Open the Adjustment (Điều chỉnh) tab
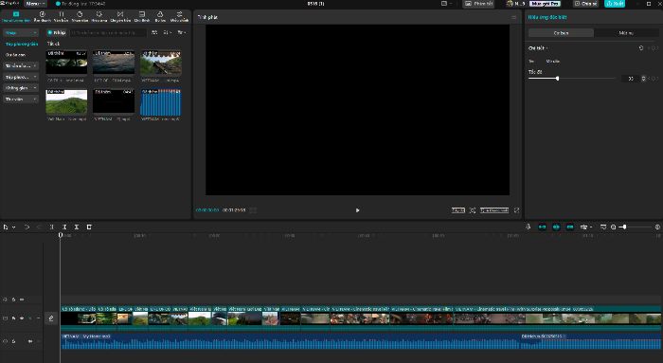663x363 pixels. pyautogui.click(x=179, y=16)
